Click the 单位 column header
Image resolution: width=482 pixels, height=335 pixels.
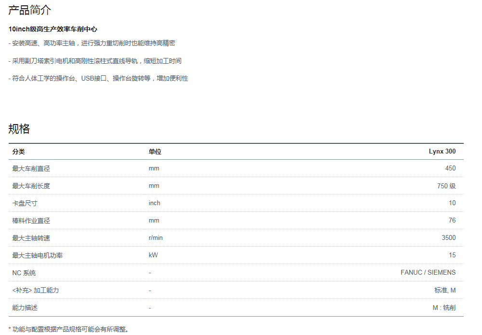155,152
